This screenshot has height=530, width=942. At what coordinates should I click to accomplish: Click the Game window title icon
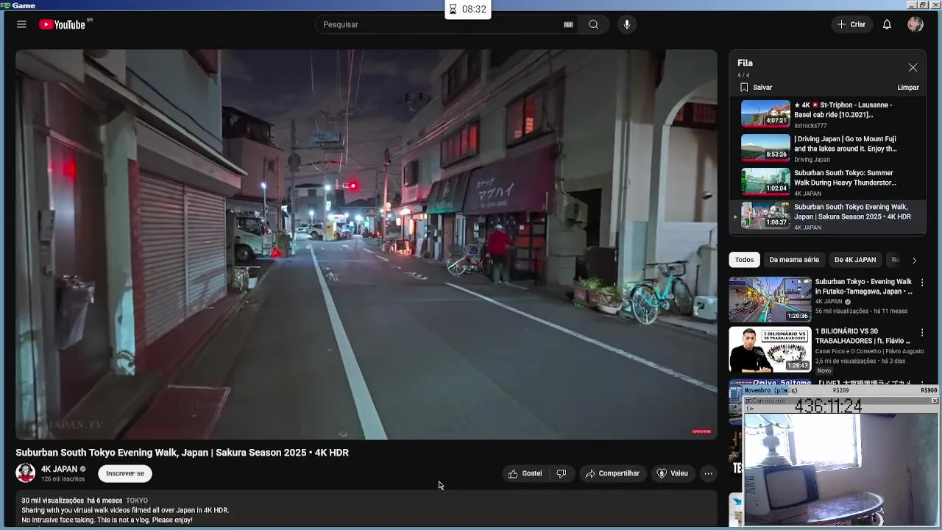point(6,5)
